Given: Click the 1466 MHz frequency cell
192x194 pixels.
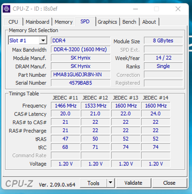Looking at the screenshot, I should click(65, 106).
